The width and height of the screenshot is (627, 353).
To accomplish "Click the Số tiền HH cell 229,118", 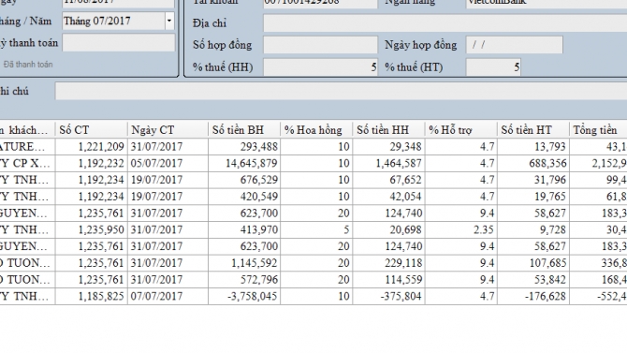I will [388, 263].
